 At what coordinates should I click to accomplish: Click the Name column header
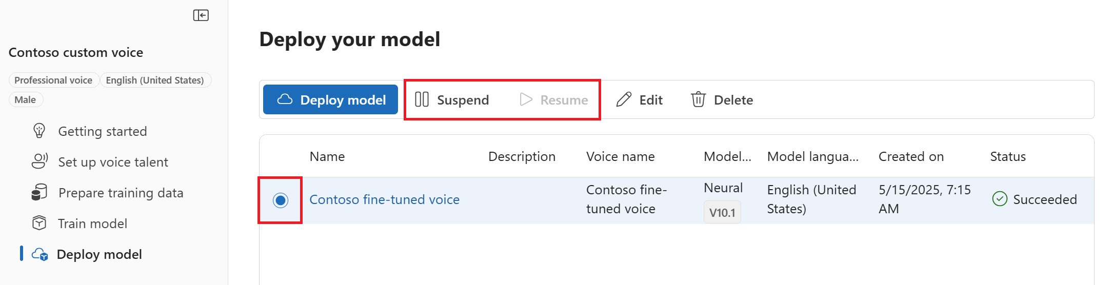tap(327, 156)
